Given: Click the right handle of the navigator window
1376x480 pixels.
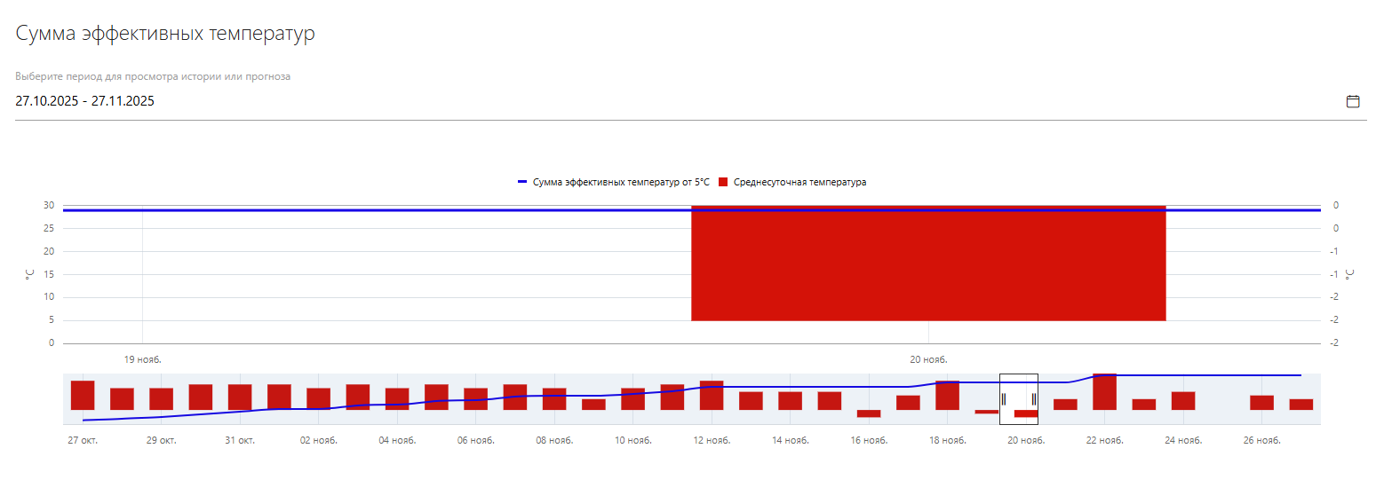Looking at the screenshot, I should tap(1034, 398).
